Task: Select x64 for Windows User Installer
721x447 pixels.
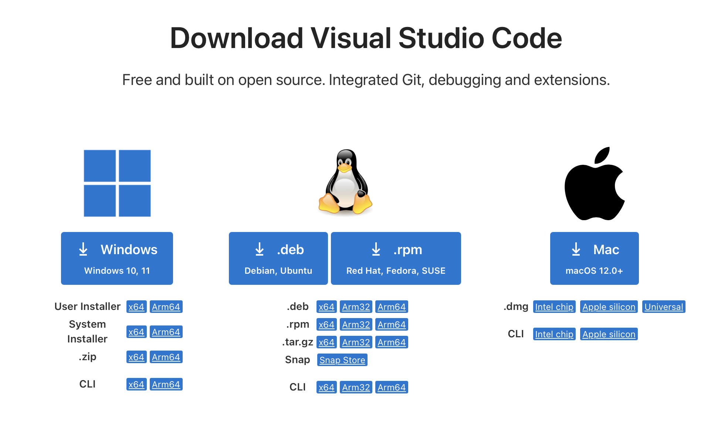Action: click(136, 307)
